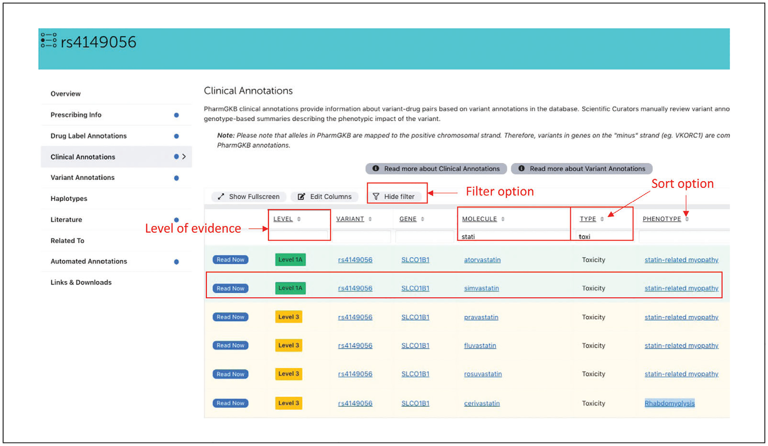
Task: Open the pravastatin molecule link
Action: point(481,317)
